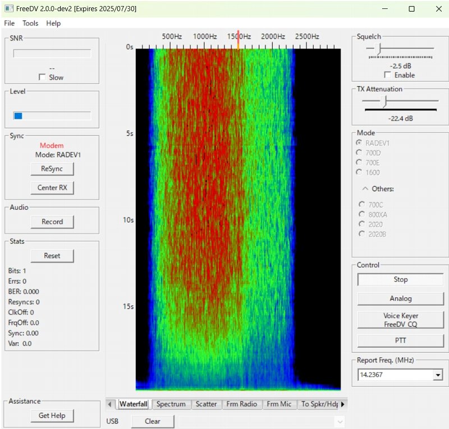Click the Stop control button
The height and width of the screenshot is (429, 449).
(x=401, y=280)
